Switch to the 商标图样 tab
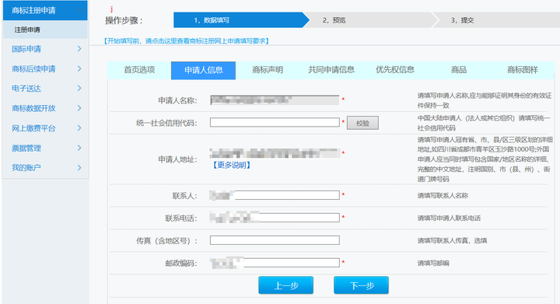The image size is (560, 304). pyautogui.click(x=523, y=70)
